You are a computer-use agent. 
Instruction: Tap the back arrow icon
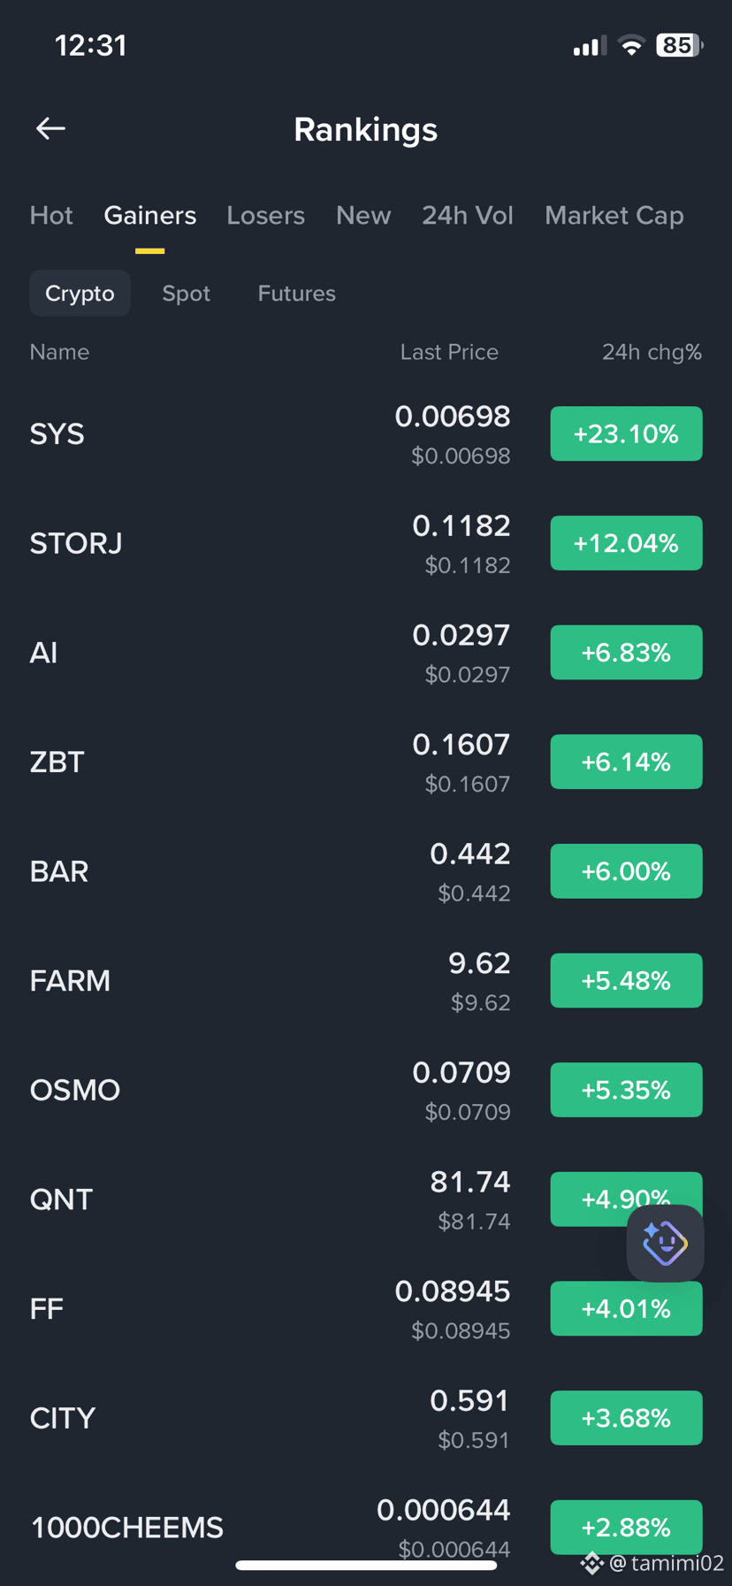(x=50, y=129)
